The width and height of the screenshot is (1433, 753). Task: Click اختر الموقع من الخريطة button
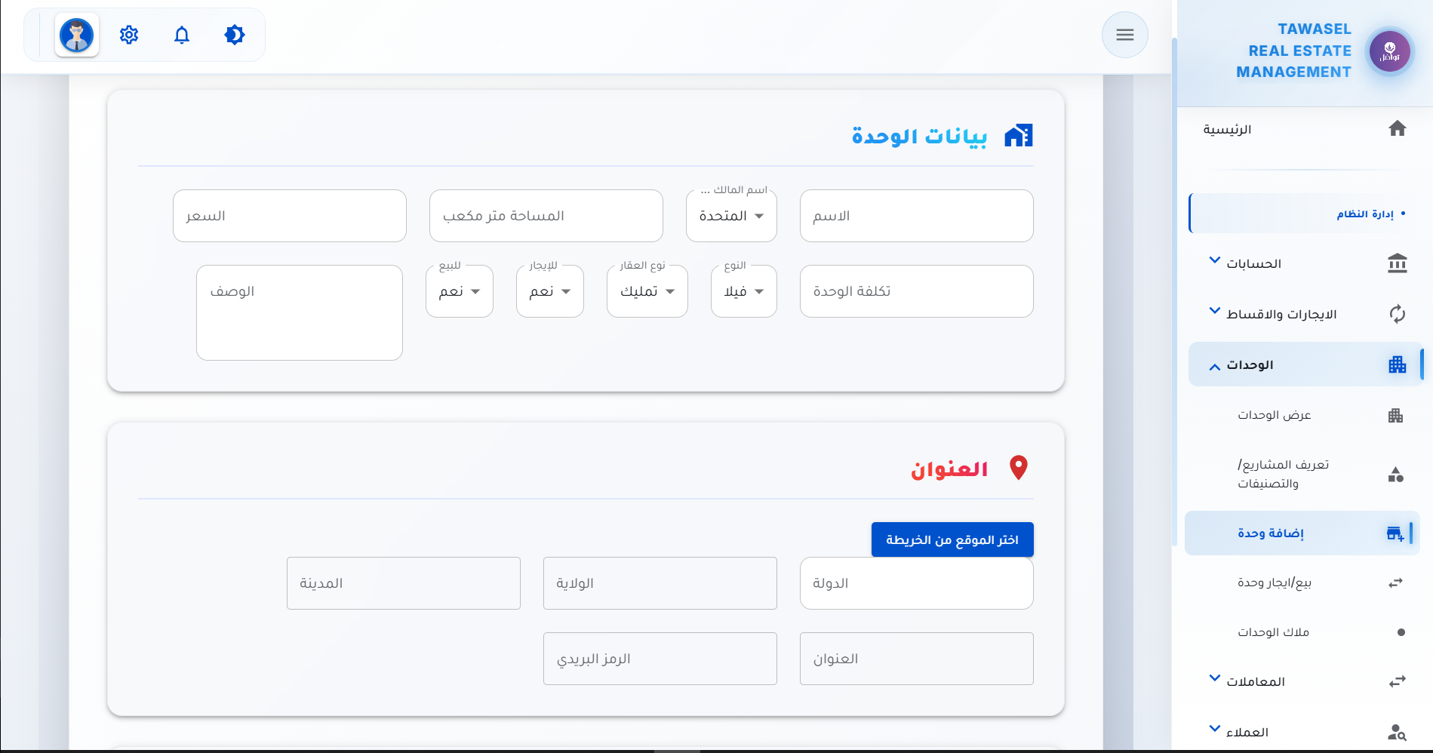click(x=952, y=540)
